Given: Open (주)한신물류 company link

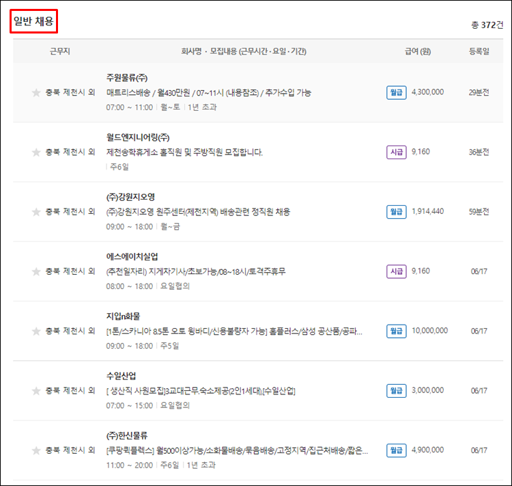Looking at the screenshot, I should 127,435.
